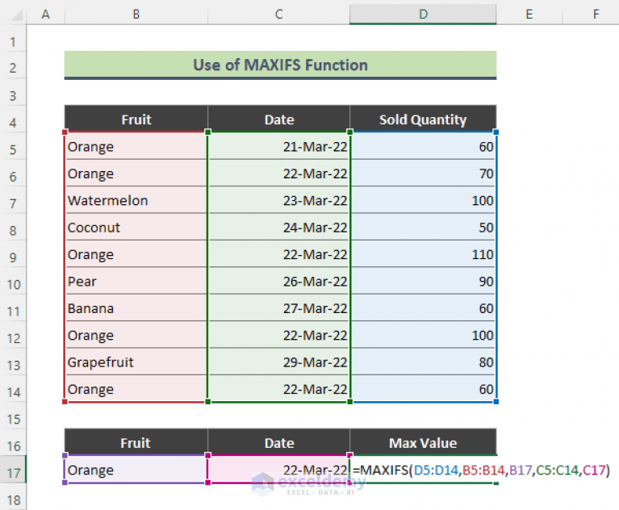Screen dimensions: 619x510
Task: Select the Orange cell in row 9
Action: (x=136, y=254)
